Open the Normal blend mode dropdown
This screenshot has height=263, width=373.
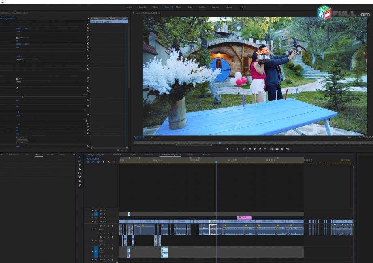click(x=27, y=59)
